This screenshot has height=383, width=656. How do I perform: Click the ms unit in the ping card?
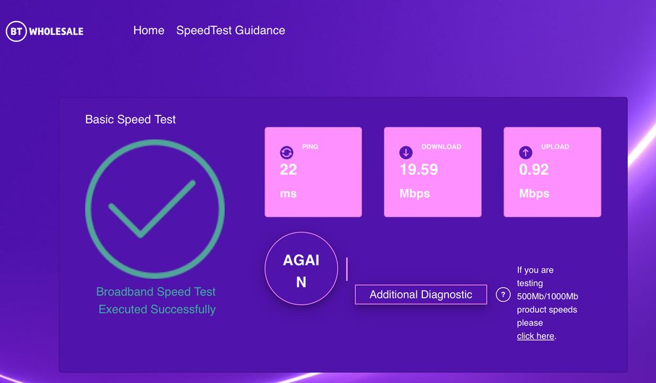(x=288, y=193)
